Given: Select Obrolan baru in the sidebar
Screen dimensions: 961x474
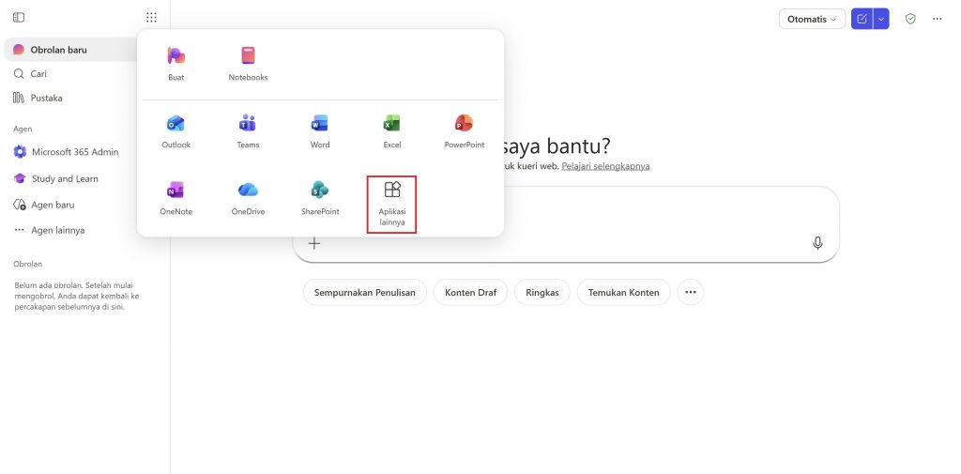Looking at the screenshot, I should (70, 50).
